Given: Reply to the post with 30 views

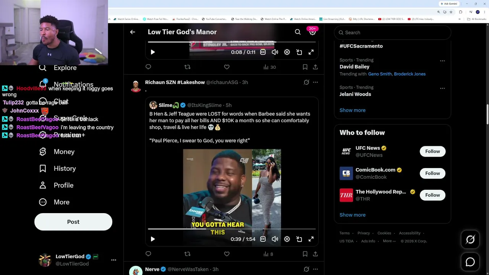Looking at the screenshot, I should (x=148, y=67).
